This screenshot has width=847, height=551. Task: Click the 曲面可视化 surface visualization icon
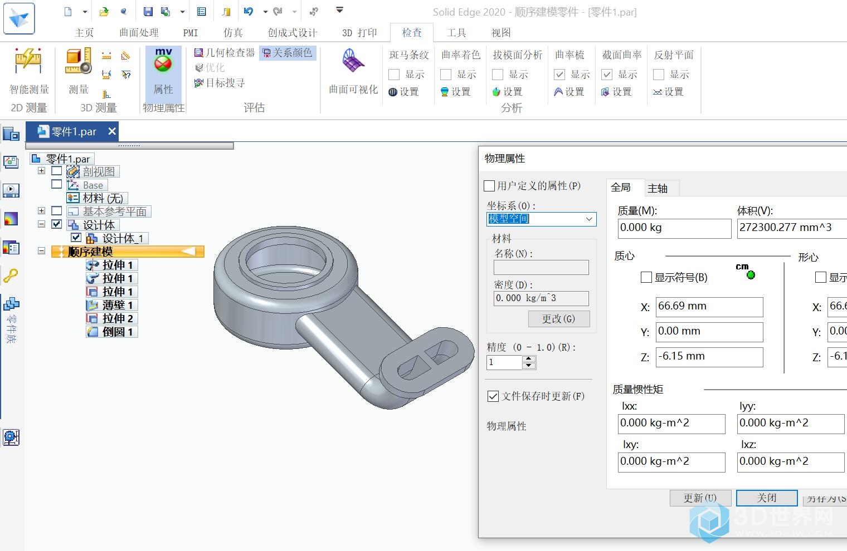[353, 61]
